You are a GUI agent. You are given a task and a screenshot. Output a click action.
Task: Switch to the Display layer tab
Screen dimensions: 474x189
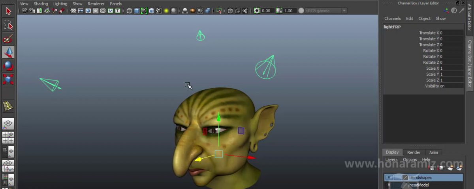click(392, 152)
